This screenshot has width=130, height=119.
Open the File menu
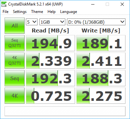click(x=5, y=12)
